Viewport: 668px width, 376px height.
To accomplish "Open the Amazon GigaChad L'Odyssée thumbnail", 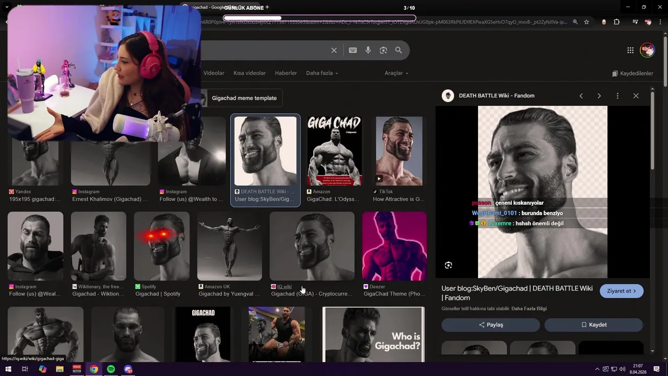I will (x=334, y=151).
